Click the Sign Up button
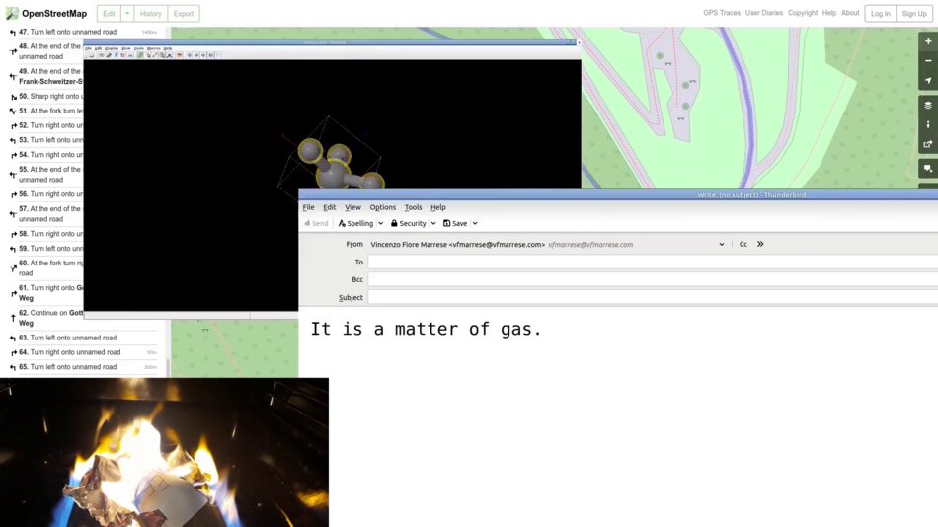This screenshot has height=527, width=938. coord(914,13)
